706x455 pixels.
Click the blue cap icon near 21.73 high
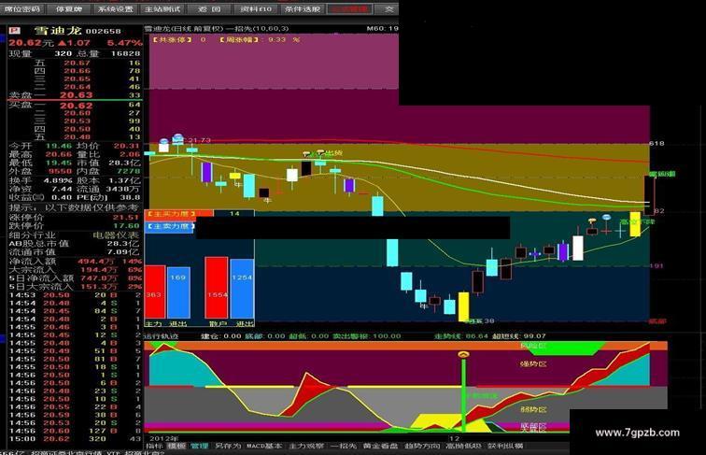tap(178, 137)
